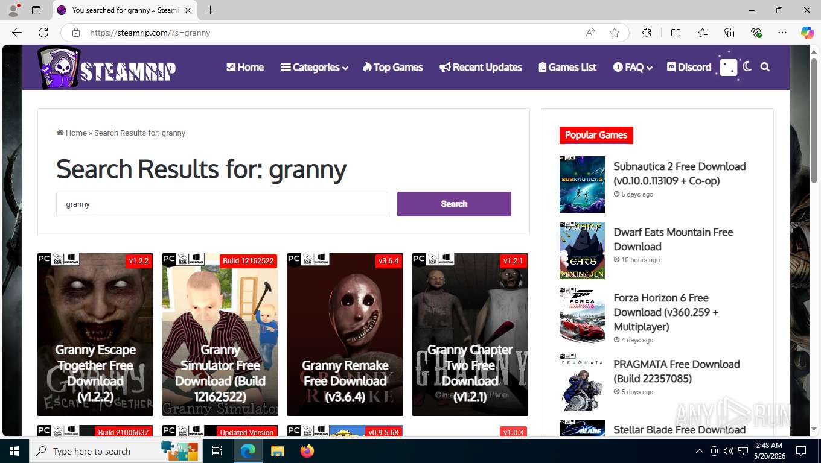Open the site search magnifier icon
The height and width of the screenshot is (463, 821).
click(765, 67)
